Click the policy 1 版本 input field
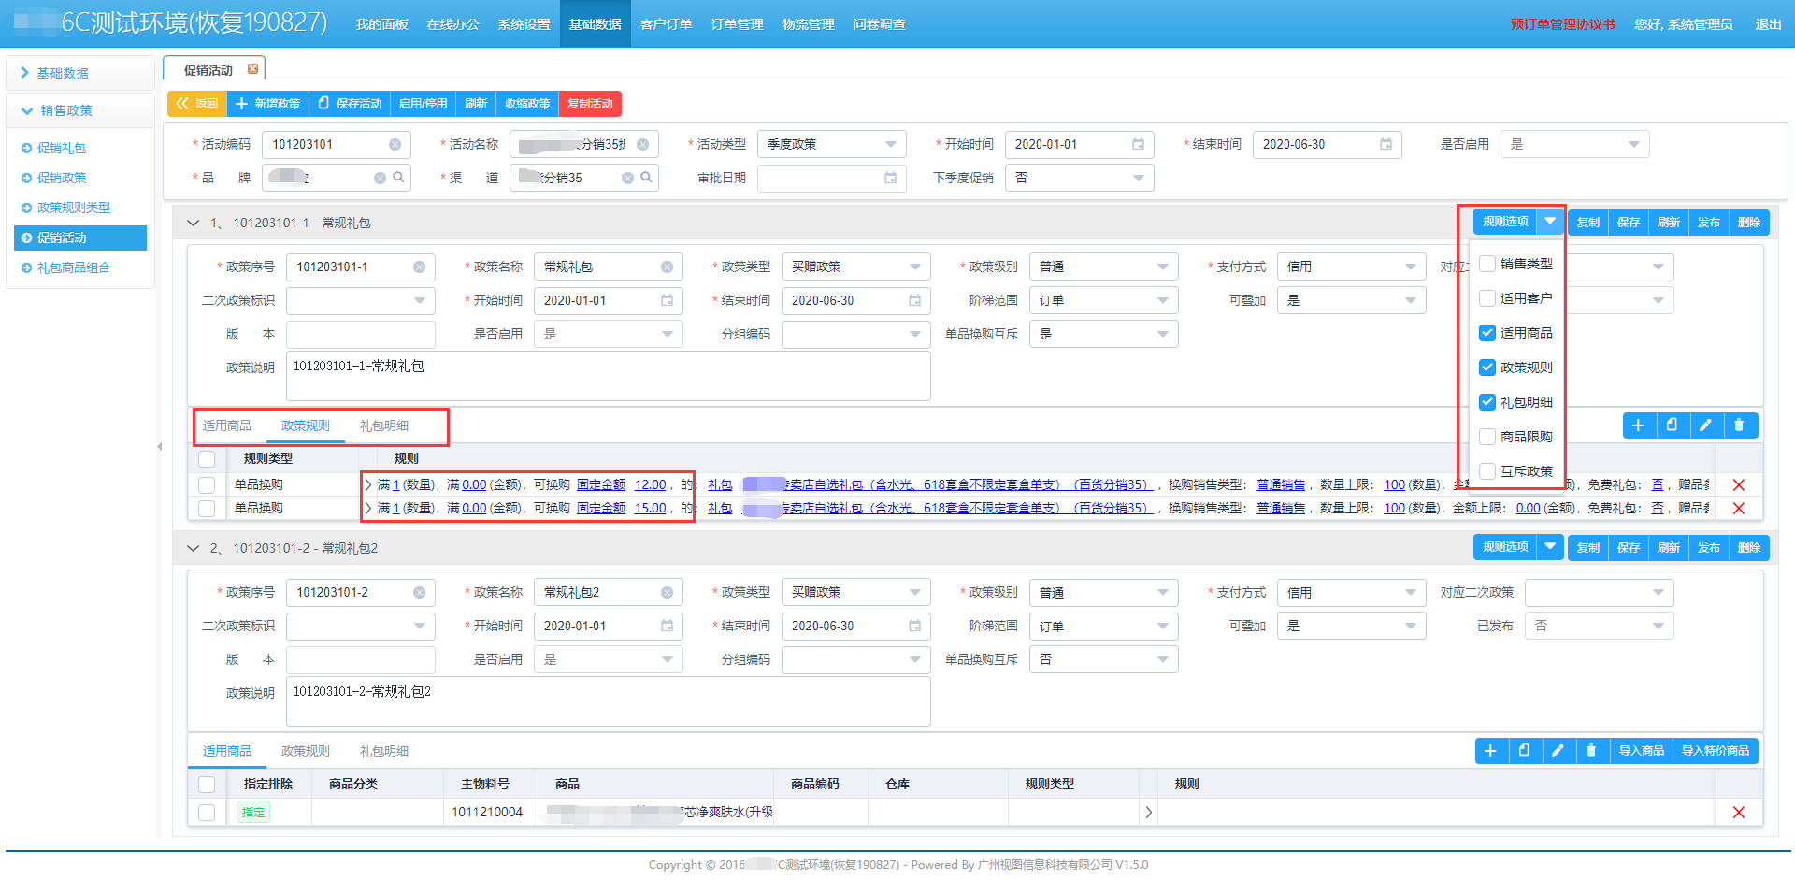The width and height of the screenshot is (1795, 880). coord(361,334)
